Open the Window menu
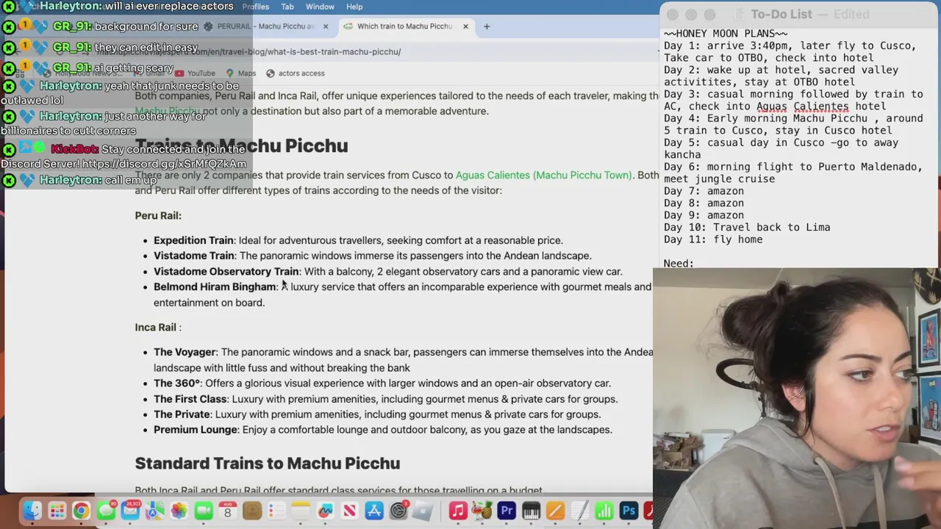 click(320, 7)
